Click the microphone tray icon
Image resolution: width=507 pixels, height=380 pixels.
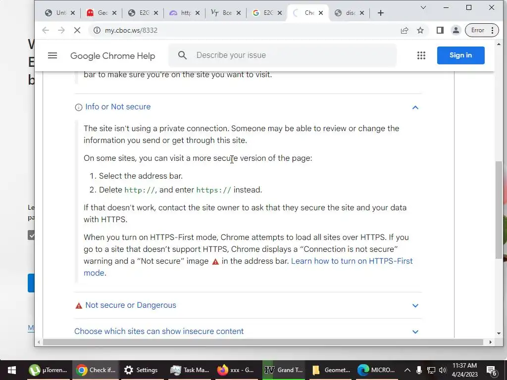pos(419,370)
